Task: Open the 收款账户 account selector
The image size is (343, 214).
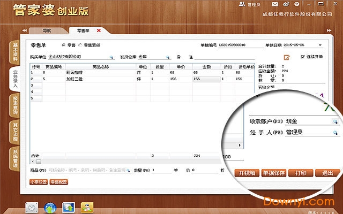Action: tap(335, 121)
